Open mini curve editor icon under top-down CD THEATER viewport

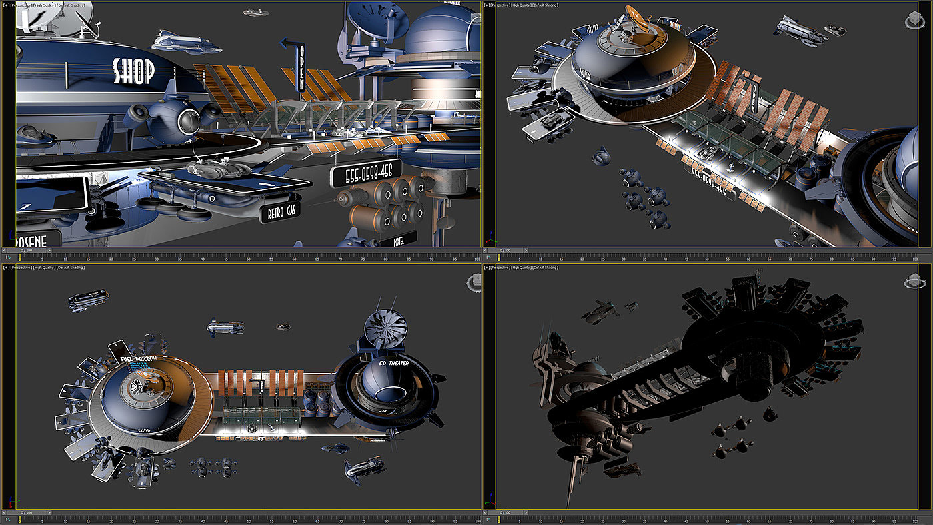8,520
